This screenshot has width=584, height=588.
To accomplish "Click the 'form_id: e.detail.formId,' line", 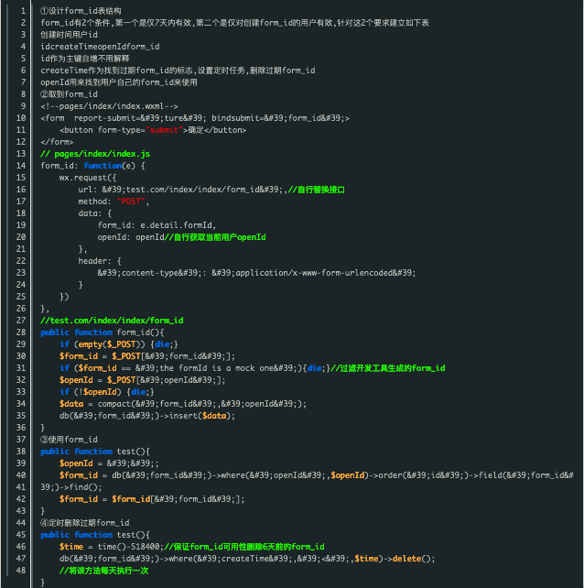I will tap(156, 224).
